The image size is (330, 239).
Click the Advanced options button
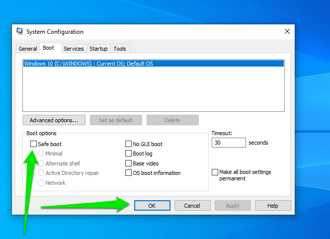pyautogui.click(x=54, y=120)
